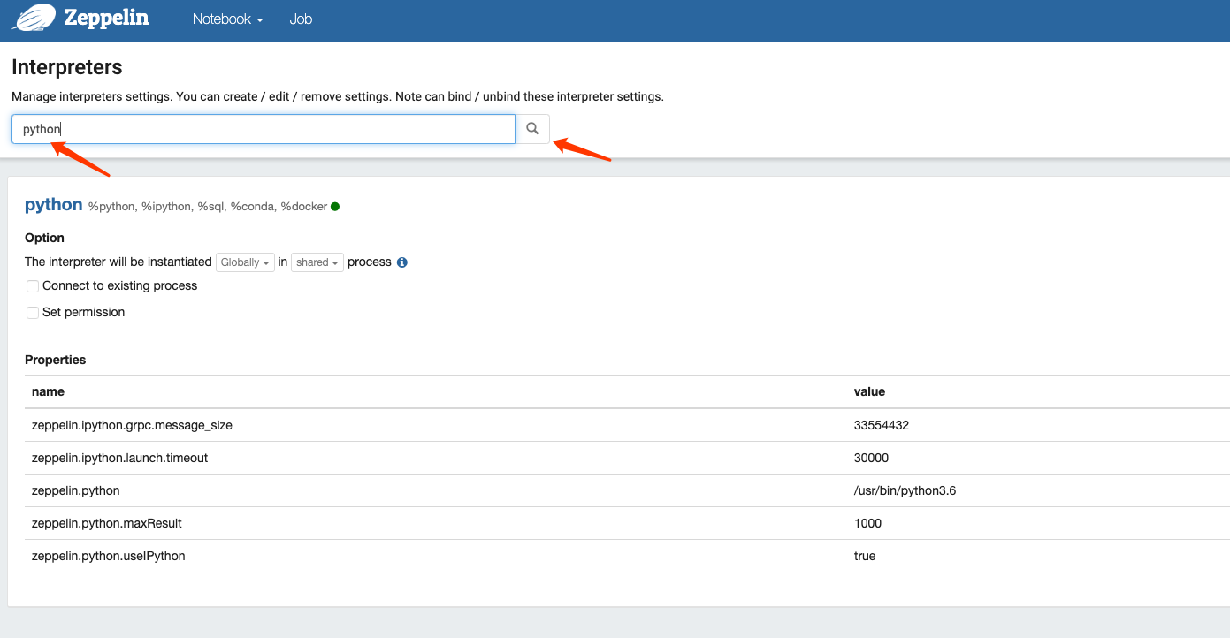Open the Globally instantiation dropdown
This screenshot has height=638, width=1230.
click(x=245, y=262)
